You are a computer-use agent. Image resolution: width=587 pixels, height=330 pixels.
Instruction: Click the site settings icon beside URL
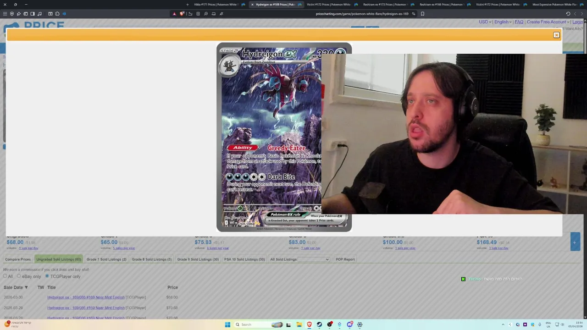[x=414, y=14]
